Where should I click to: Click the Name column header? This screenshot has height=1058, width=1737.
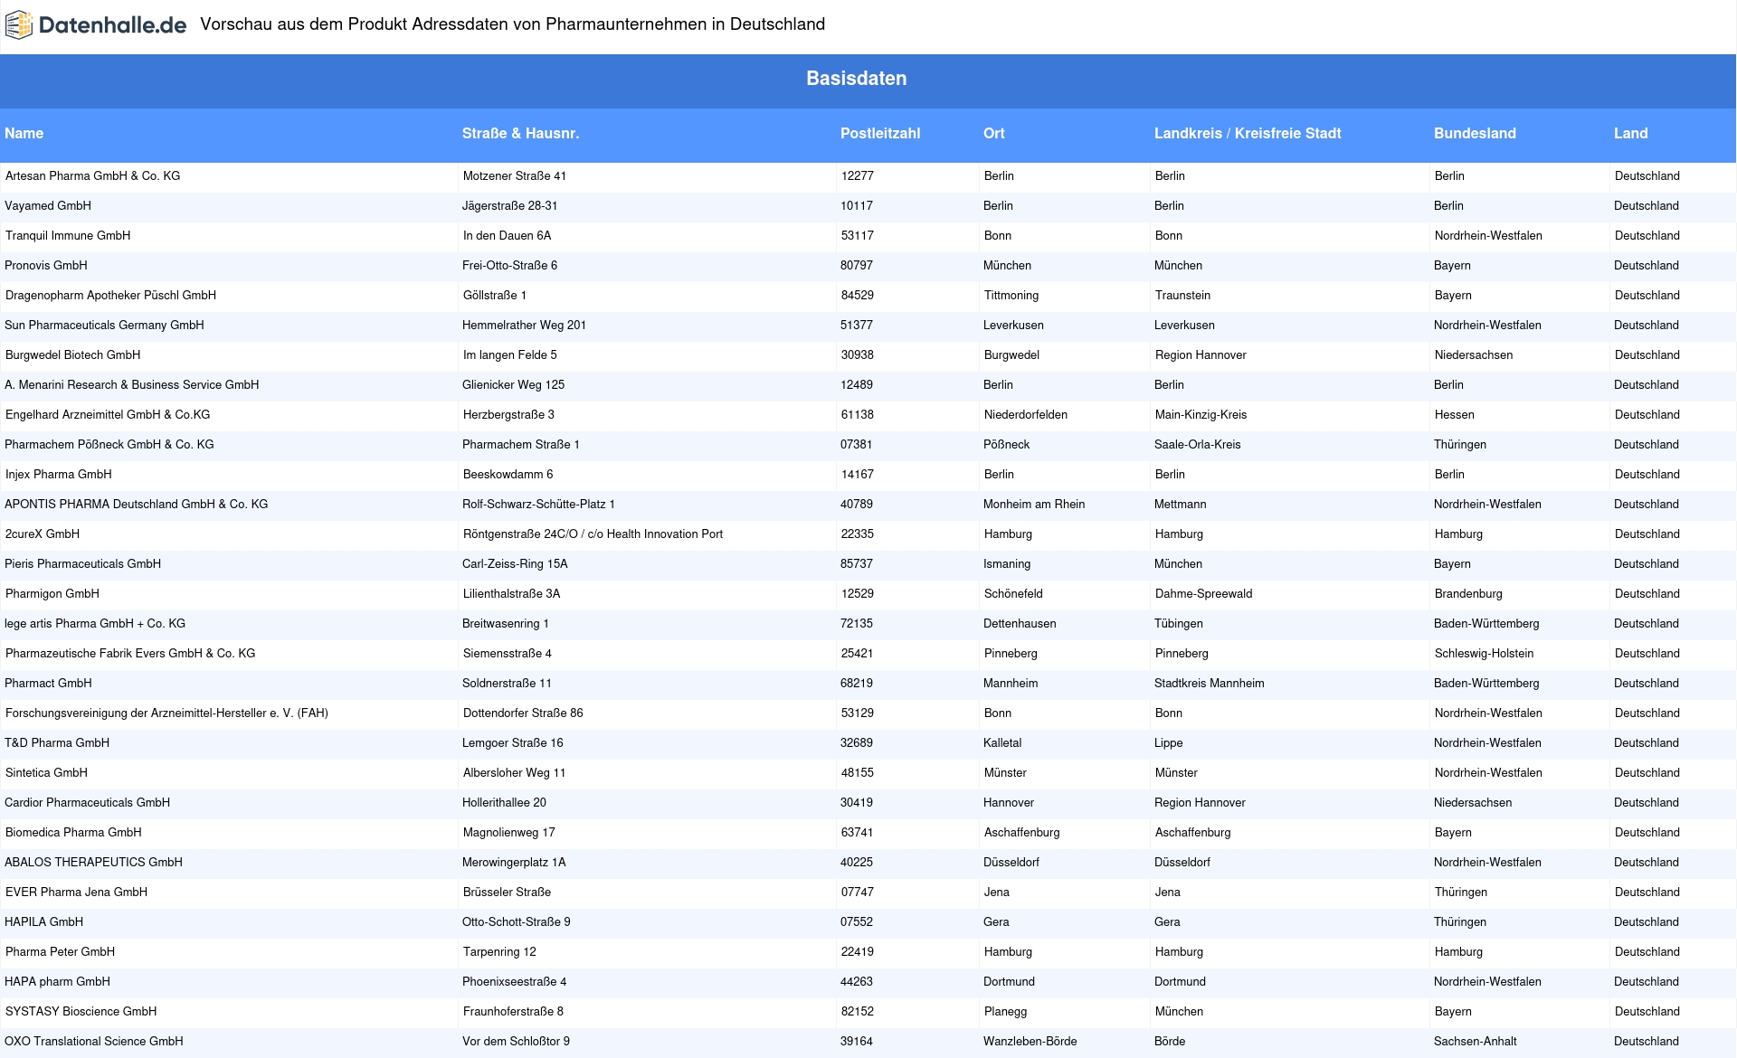(x=24, y=133)
